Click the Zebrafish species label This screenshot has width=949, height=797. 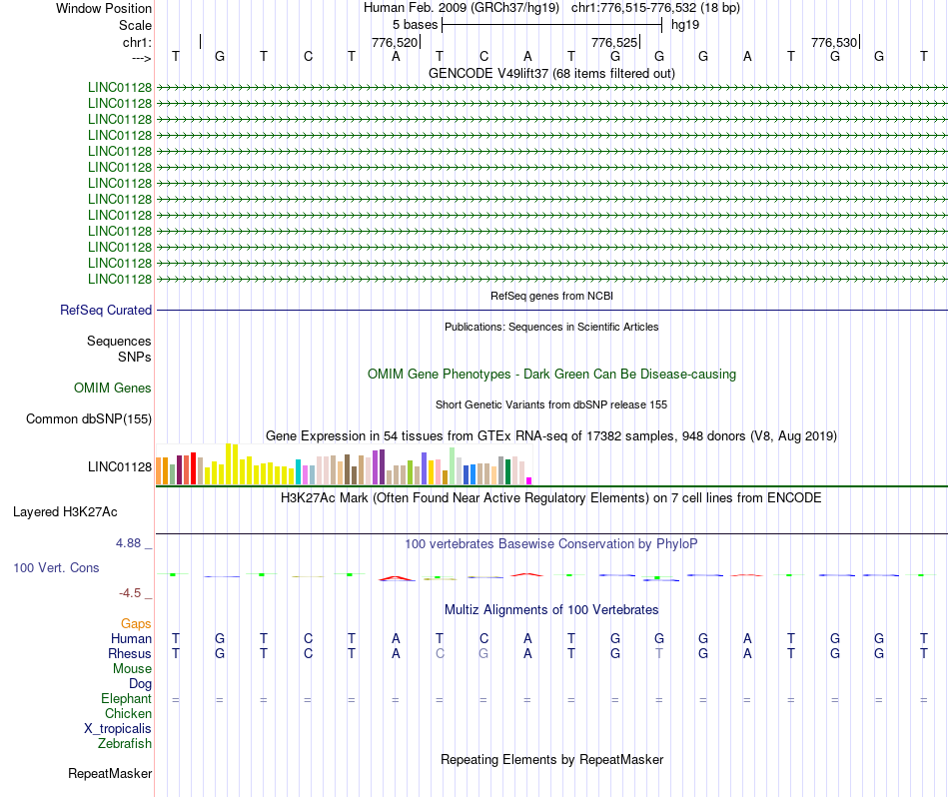click(x=125, y=743)
